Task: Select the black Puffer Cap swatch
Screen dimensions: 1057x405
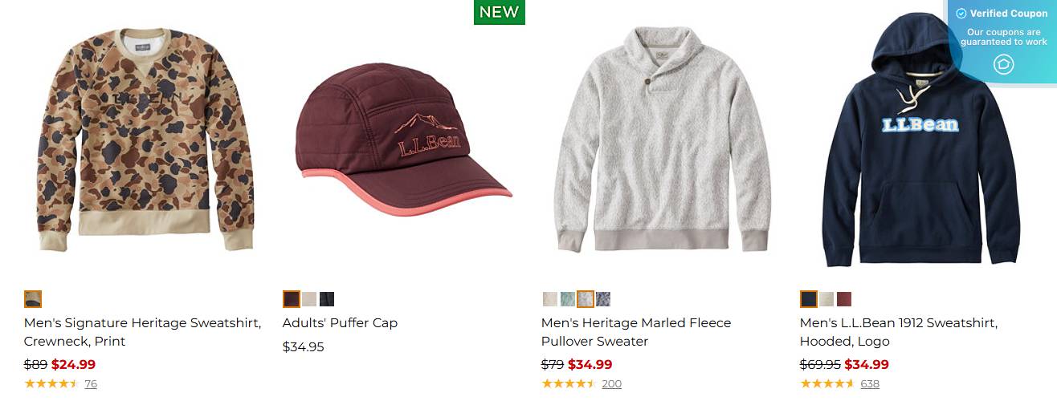Action: tap(327, 299)
